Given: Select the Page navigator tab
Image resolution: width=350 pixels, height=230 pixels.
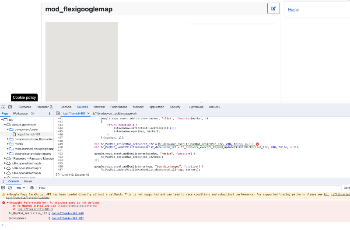Looking at the screenshot, I should (x=5, y=113).
